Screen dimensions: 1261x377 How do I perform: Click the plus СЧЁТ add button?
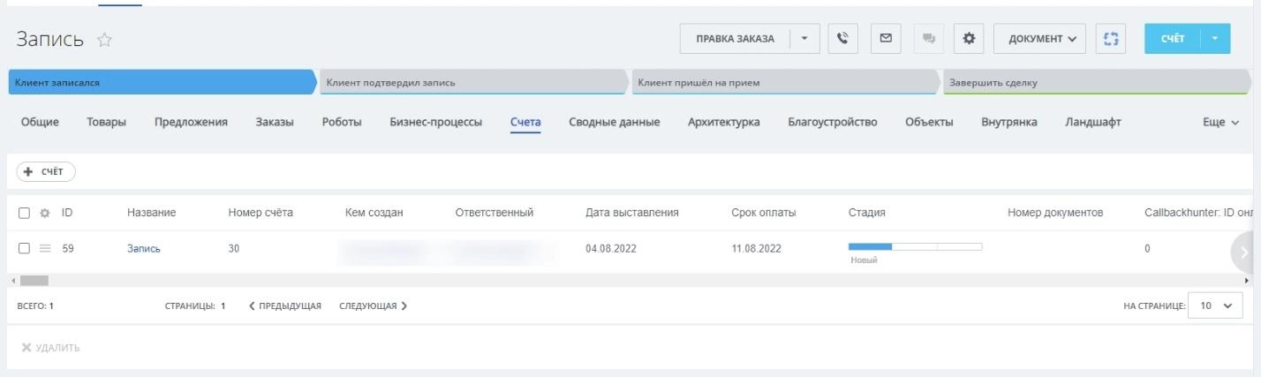tap(46, 172)
